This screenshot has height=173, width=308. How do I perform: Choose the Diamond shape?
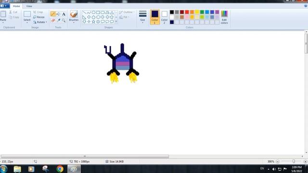tap(89, 17)
